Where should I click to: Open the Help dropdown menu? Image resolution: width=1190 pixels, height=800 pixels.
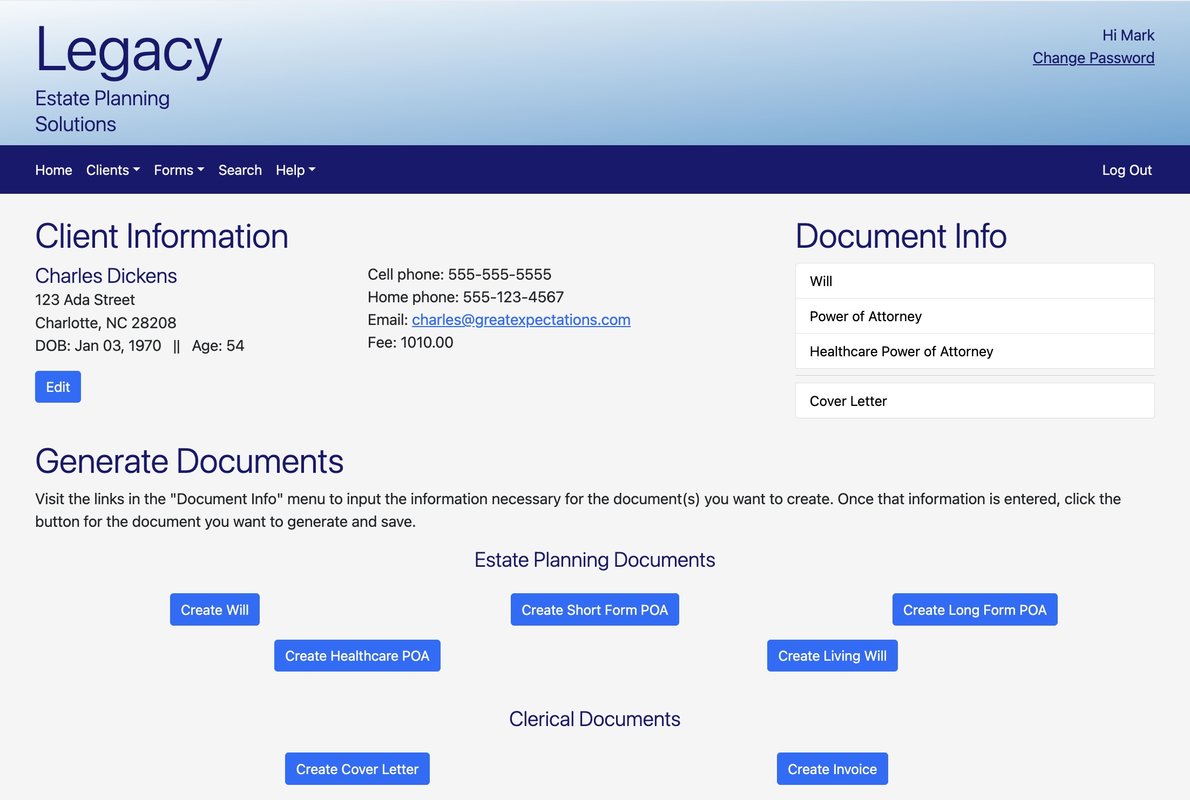[295, 170]
